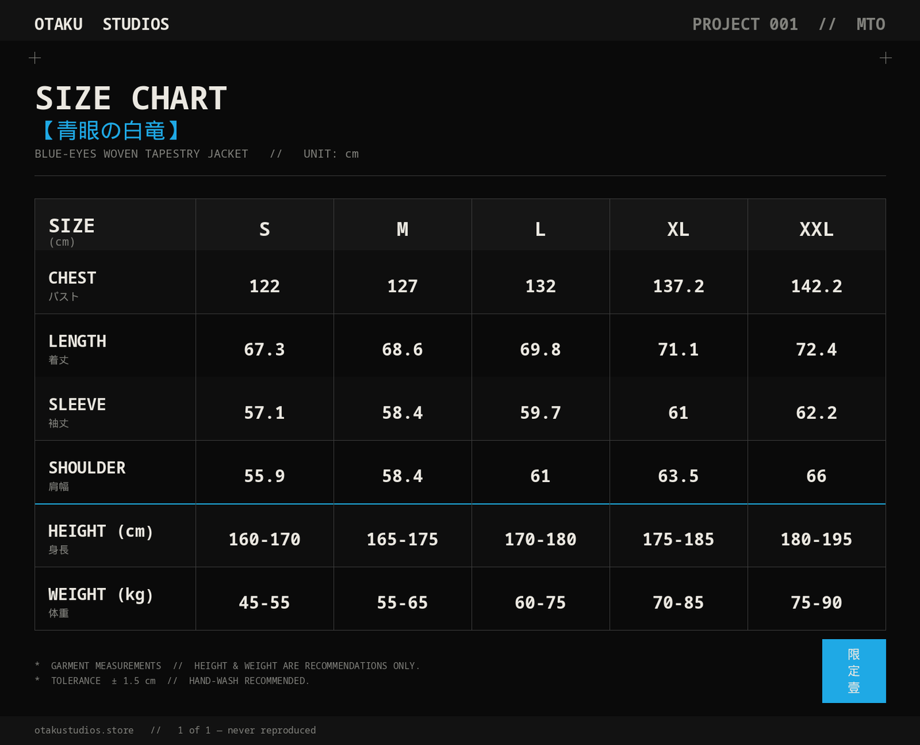Click the UNIT: cm label
920x745 pixels.
[x=331, y=154]
